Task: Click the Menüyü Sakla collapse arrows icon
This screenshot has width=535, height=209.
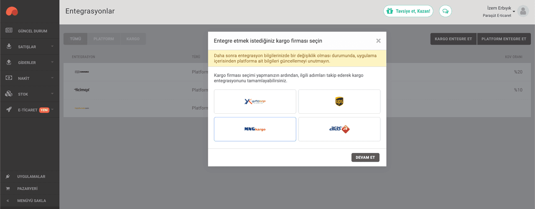Action: [8, 201]
